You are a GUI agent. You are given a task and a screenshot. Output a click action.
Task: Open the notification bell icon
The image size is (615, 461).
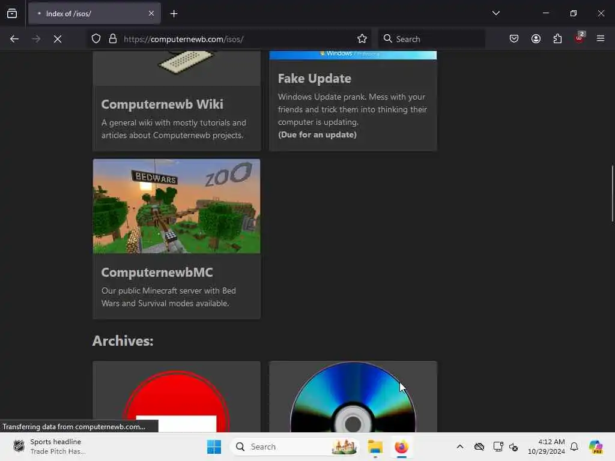point(574,447)
